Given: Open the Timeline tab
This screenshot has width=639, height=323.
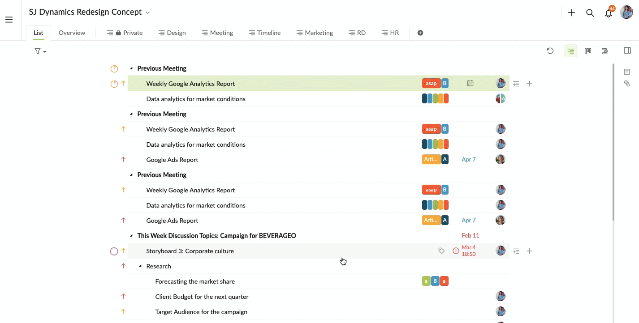Looking at the screenshot, I should point(265,33).
